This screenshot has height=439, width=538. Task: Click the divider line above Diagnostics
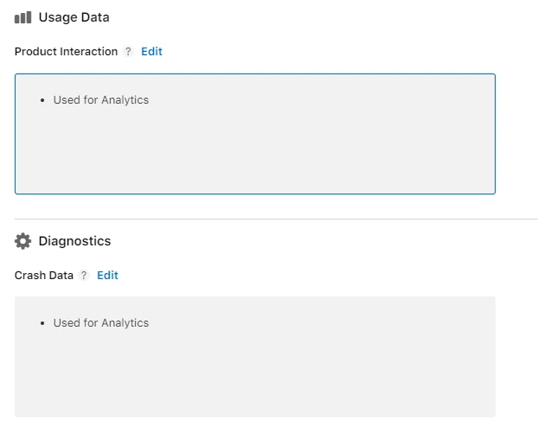(x=276, y=219)
